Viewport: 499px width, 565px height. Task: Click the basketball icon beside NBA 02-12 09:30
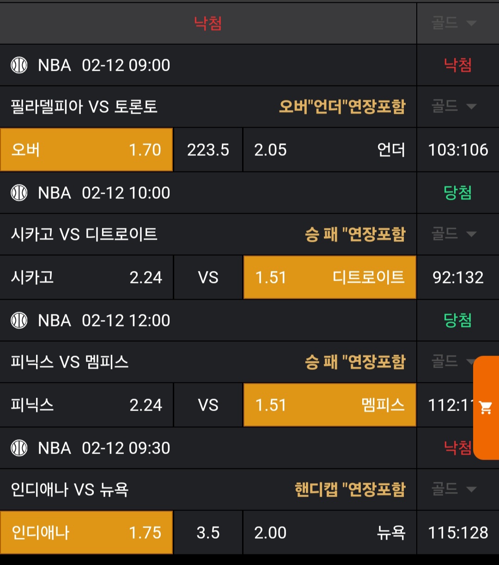pyautogui.click(x=19, y=448)
